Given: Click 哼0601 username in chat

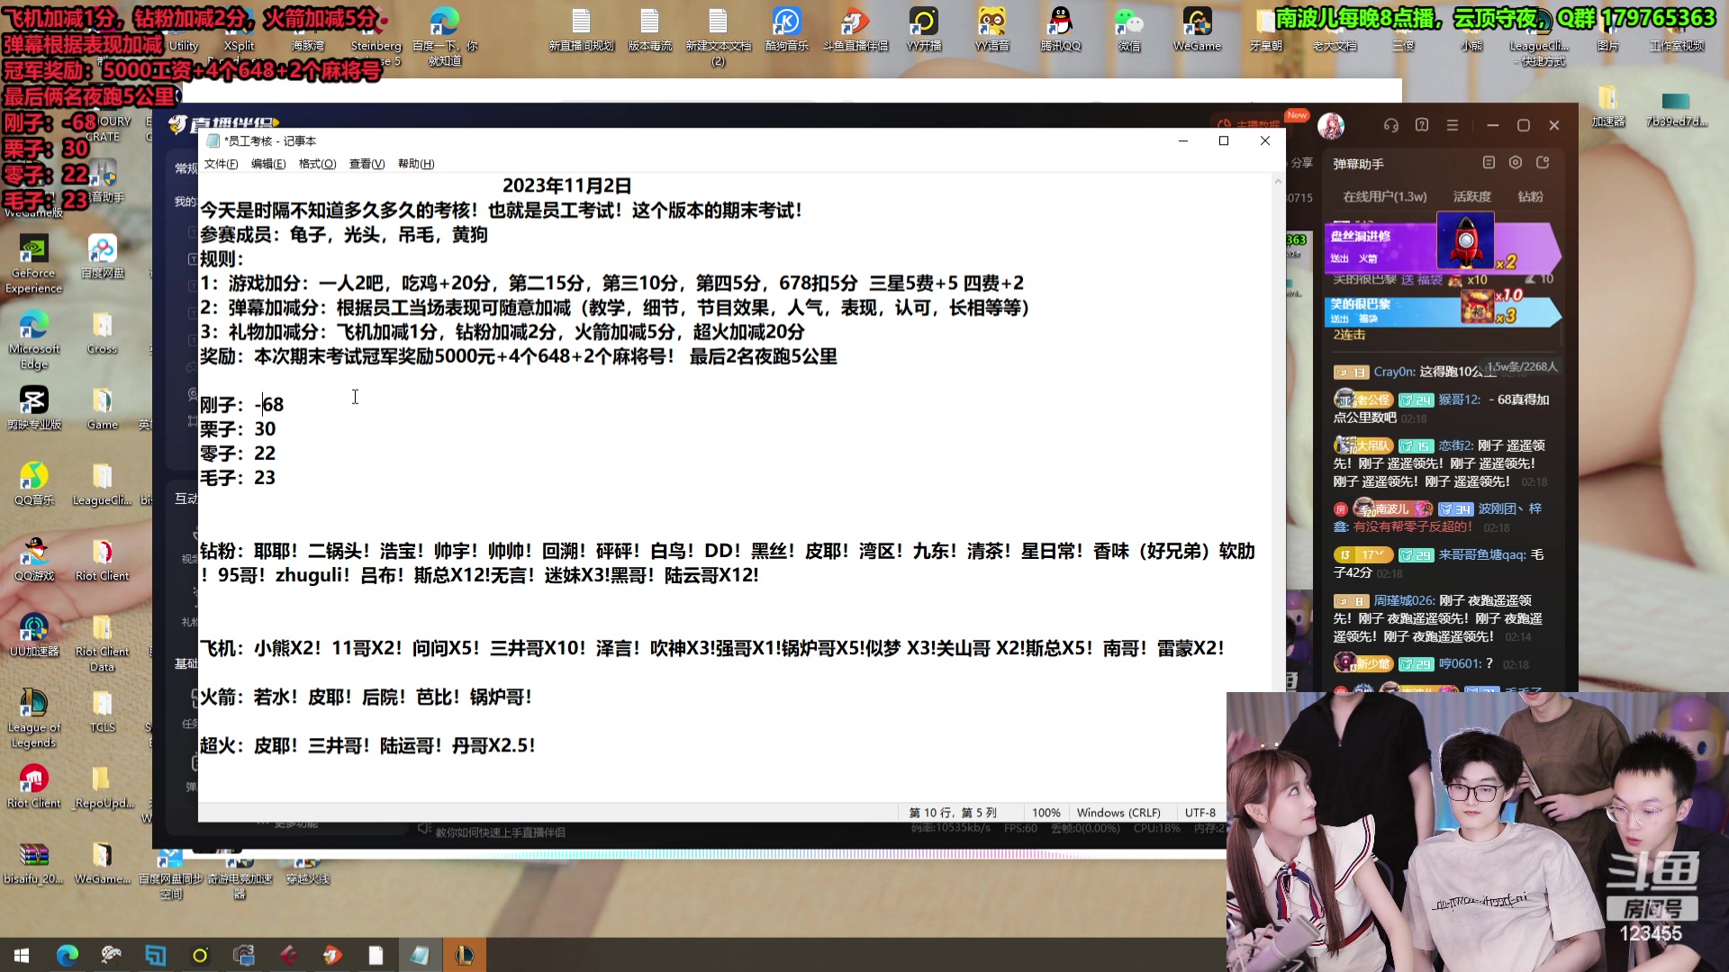Looking at the screenshot, I should [x=1459, y=664].
